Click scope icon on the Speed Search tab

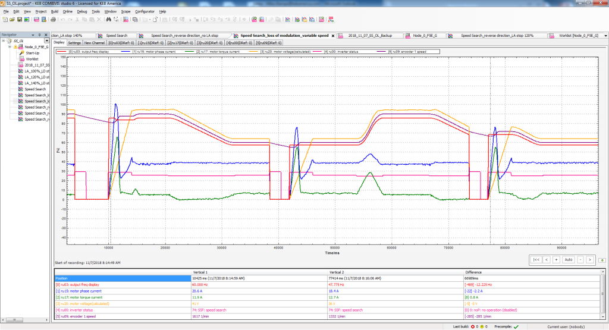click(100, 36)
